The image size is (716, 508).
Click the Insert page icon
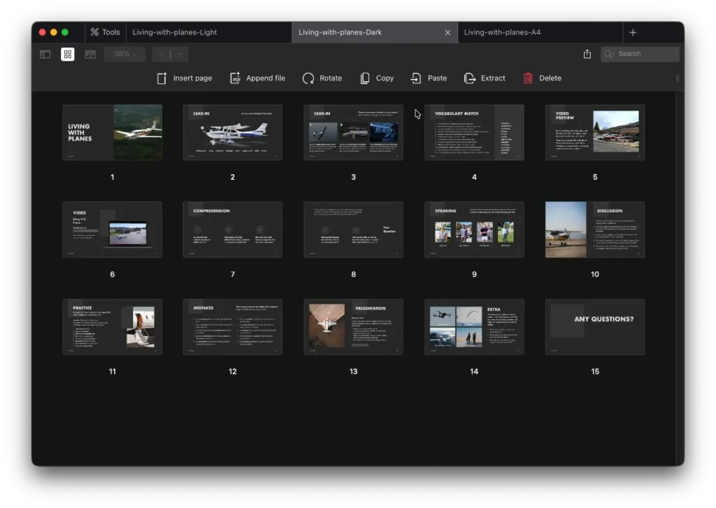[162, 78]
